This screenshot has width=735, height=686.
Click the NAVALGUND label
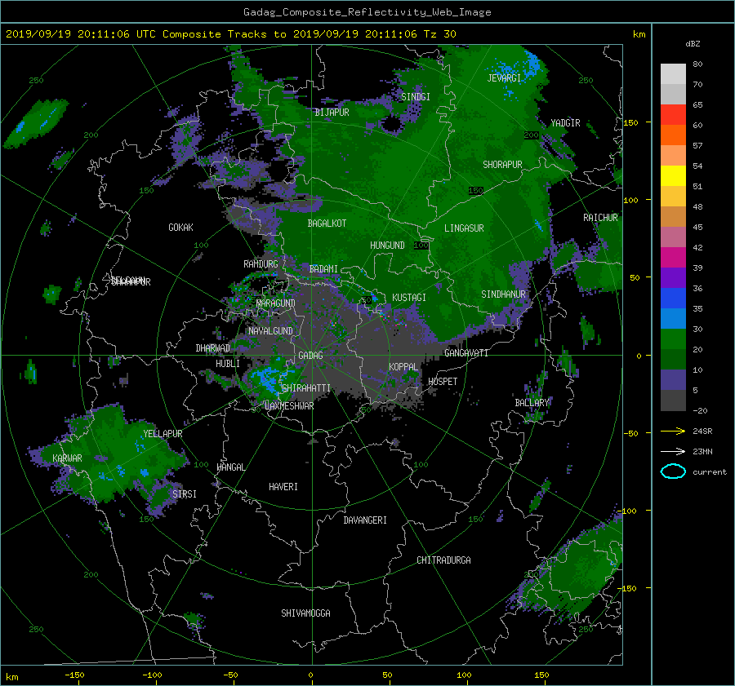[x=270, y=331]
